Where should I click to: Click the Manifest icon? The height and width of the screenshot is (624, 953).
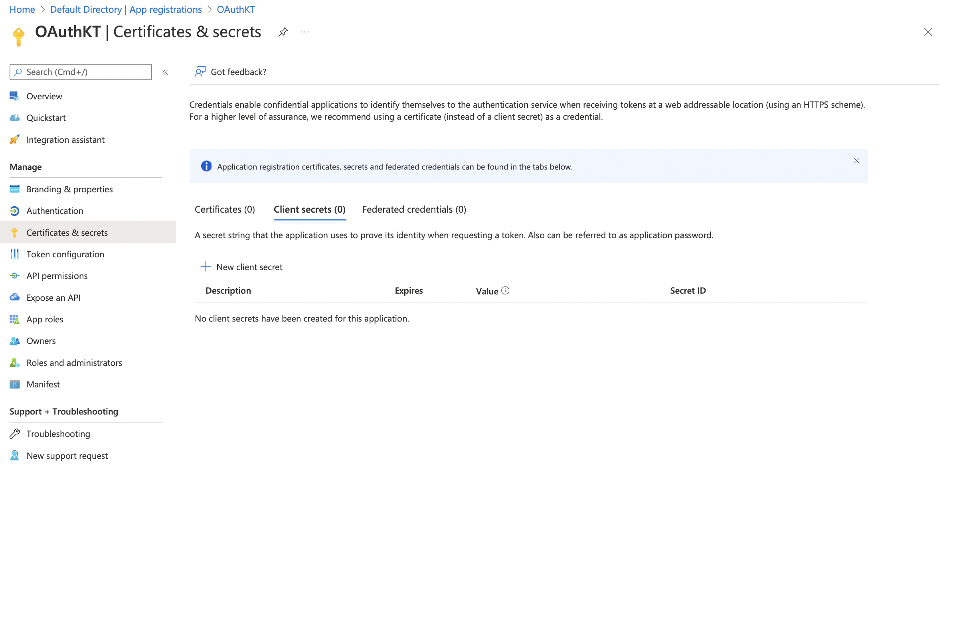[14, 384]
